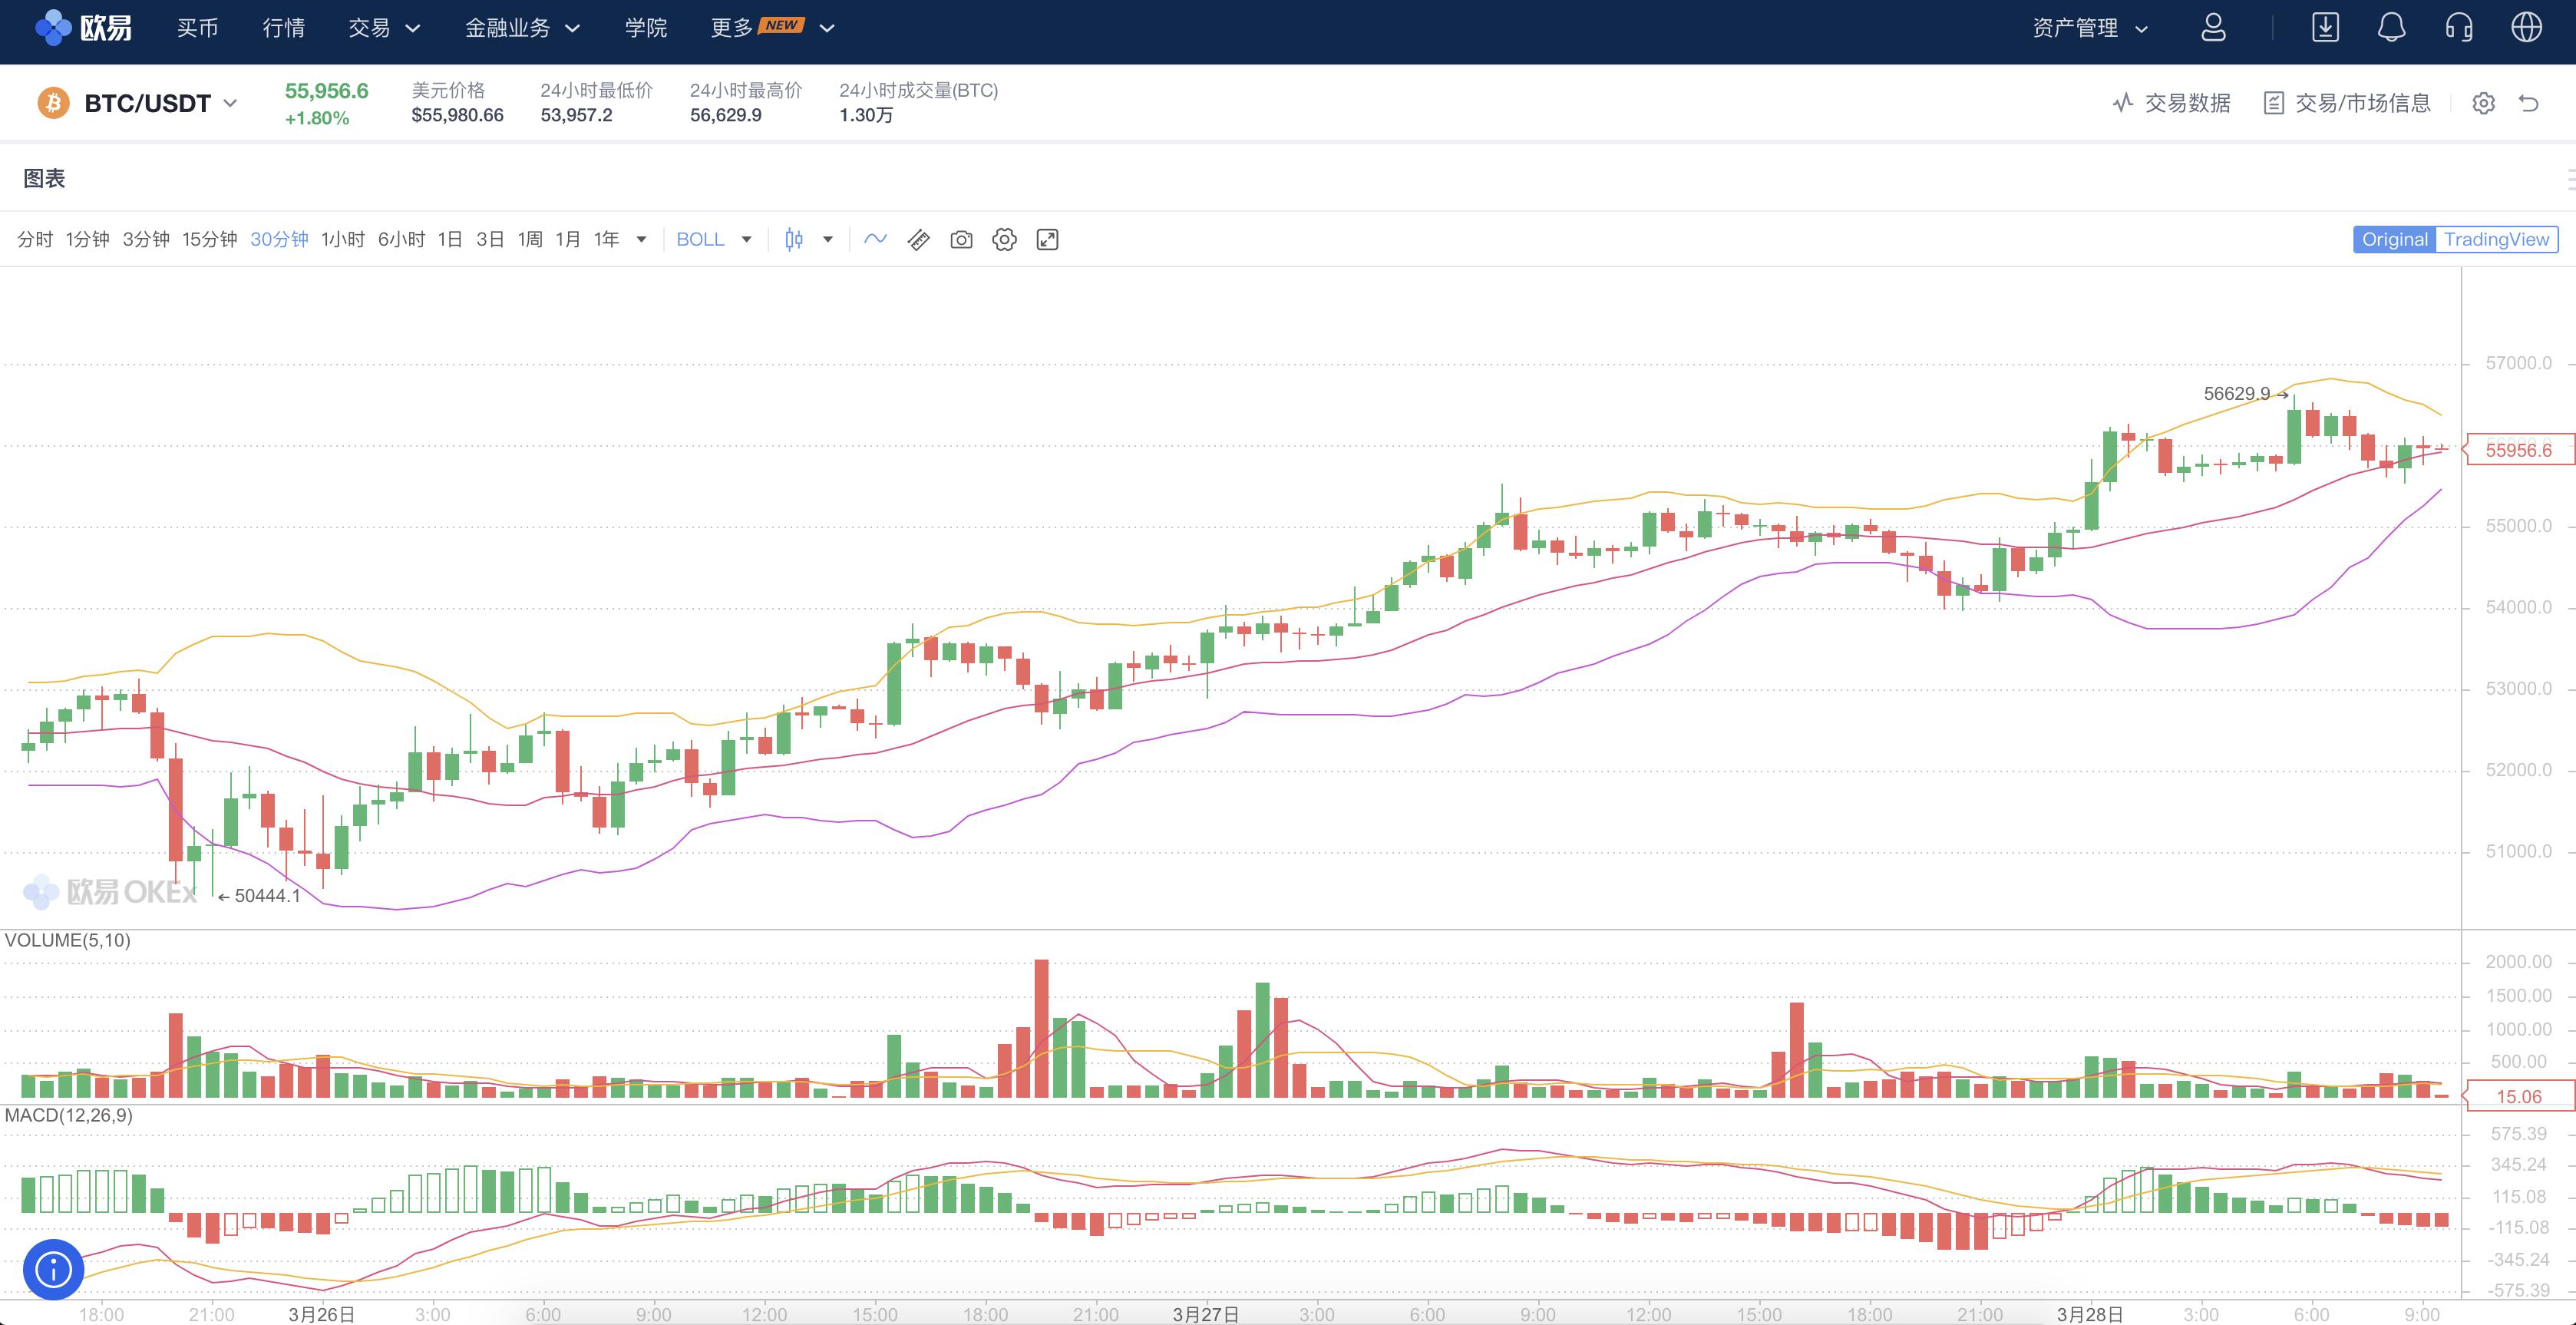Viewport: 2576px width, 1325px height.
Task: Click the user account profile icon
Action: coord(2213,28)
